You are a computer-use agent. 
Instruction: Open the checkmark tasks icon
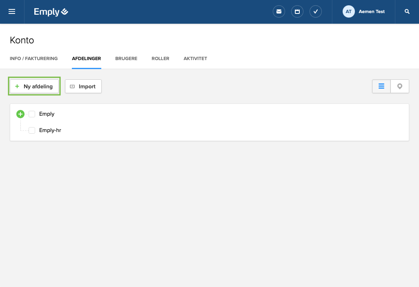pos(316,12)
